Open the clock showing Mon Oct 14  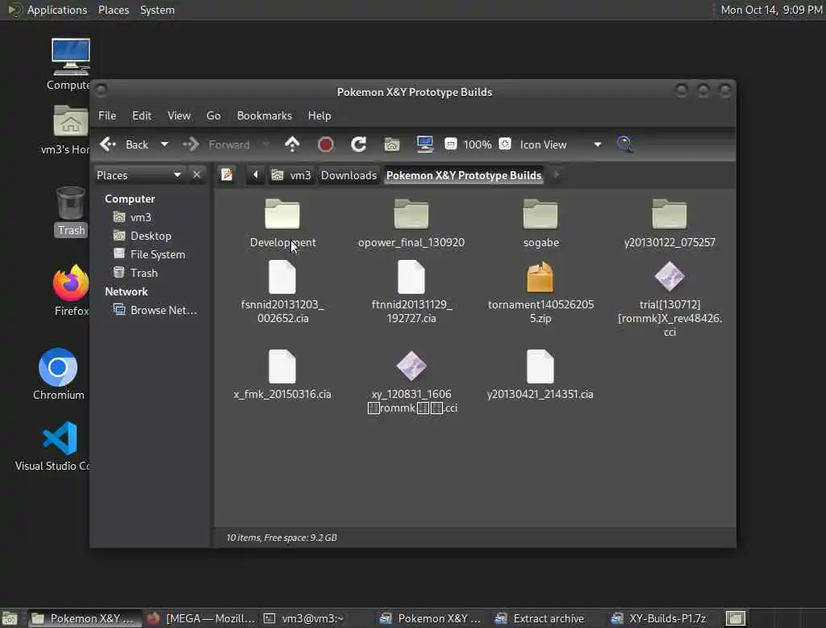click(x=771, y=10)
